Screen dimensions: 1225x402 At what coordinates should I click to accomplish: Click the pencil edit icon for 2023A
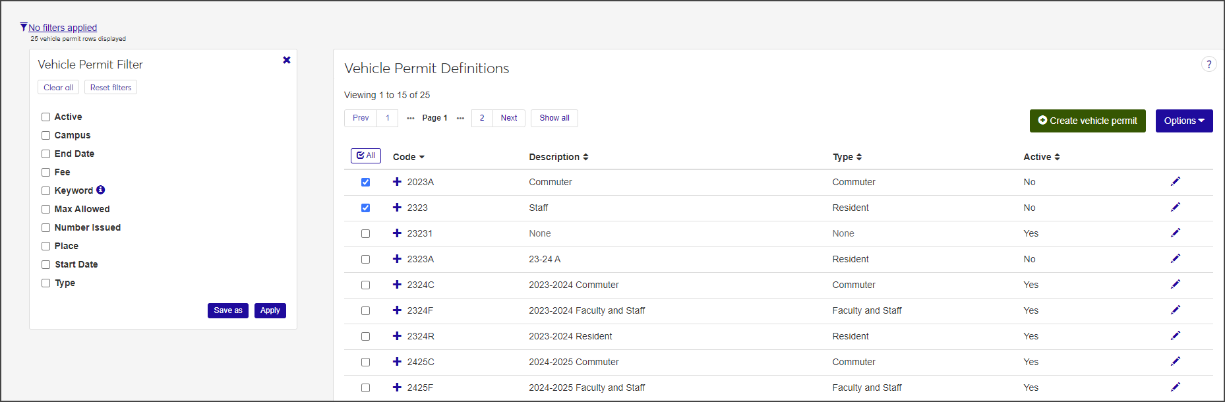point(1175,182)
